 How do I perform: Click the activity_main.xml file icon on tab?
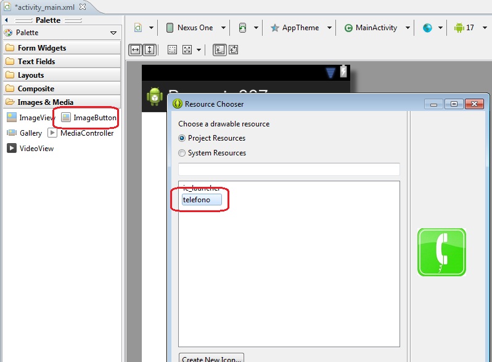7,7
